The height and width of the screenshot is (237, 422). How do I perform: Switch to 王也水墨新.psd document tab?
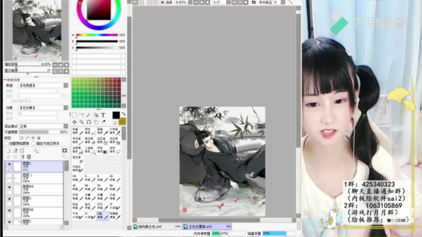tap(207, 227)
